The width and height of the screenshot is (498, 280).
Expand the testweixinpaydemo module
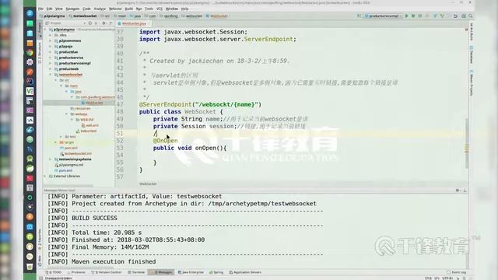point(50,159)
